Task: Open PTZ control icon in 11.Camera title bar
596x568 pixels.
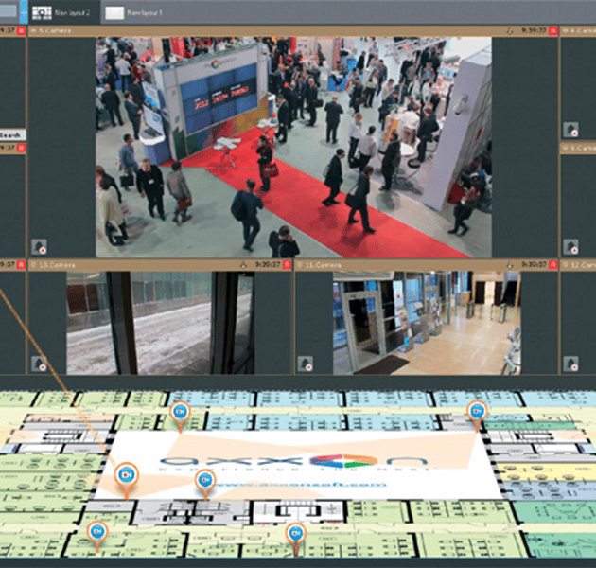Action: [x=510, y=265]
